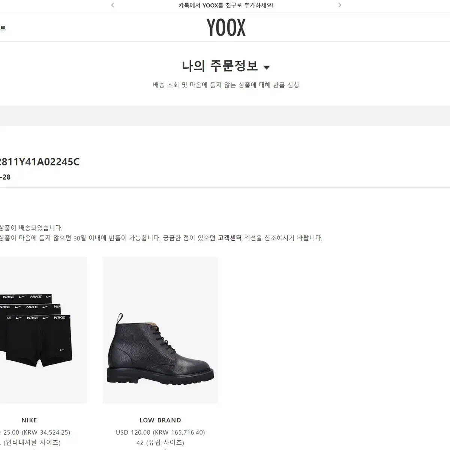Expand the 나의 주문정보 dropdown arrow
This screenshot has height=450, width=450.
(x=267, y=67)
